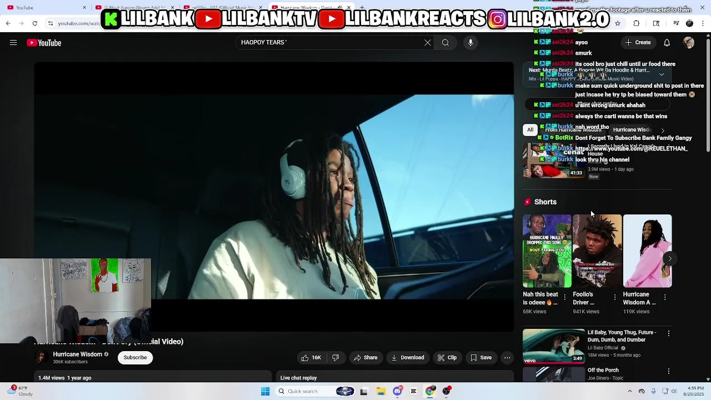
Task: Open the YouTube hamburger guide menu
Action: point(13,43)
